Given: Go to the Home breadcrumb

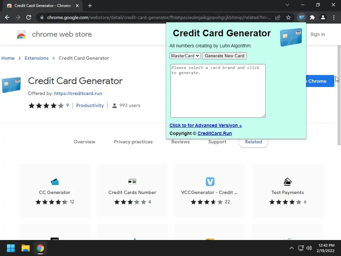Looking at the screenshot, I should coord(8,58).
